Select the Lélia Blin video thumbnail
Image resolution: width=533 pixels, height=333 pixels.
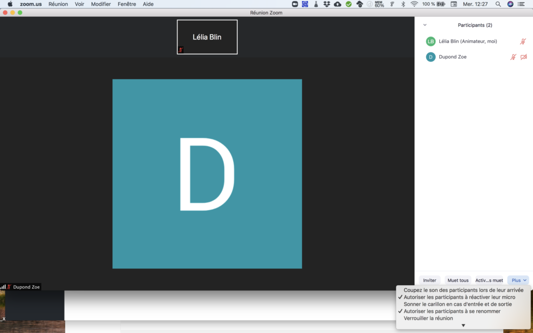tap(207, 37)
